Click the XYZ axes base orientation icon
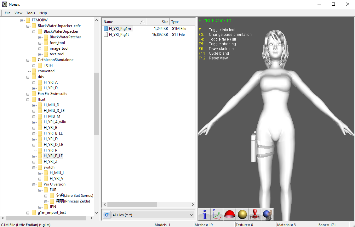Viewport: 355px width, 227px height. (x=217, y=214)
